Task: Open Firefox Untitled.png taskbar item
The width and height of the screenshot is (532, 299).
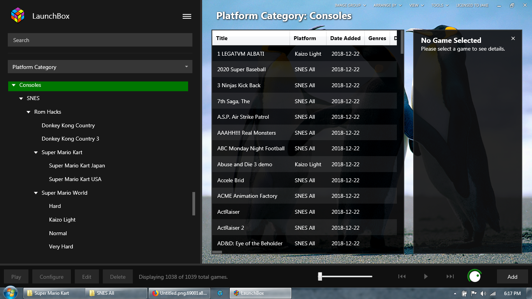Action: pyautogui.click(x=180, y=293)
